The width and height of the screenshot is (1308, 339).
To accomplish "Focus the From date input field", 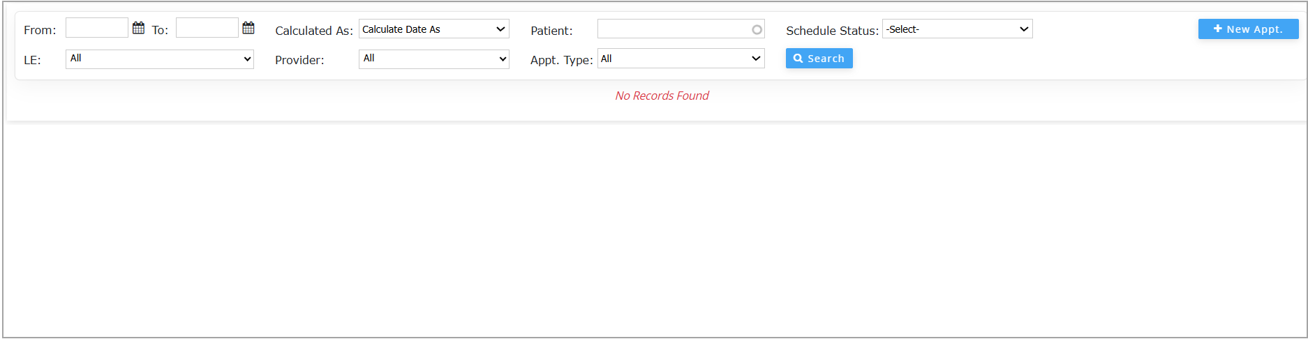I will click(x=97, y=28).
